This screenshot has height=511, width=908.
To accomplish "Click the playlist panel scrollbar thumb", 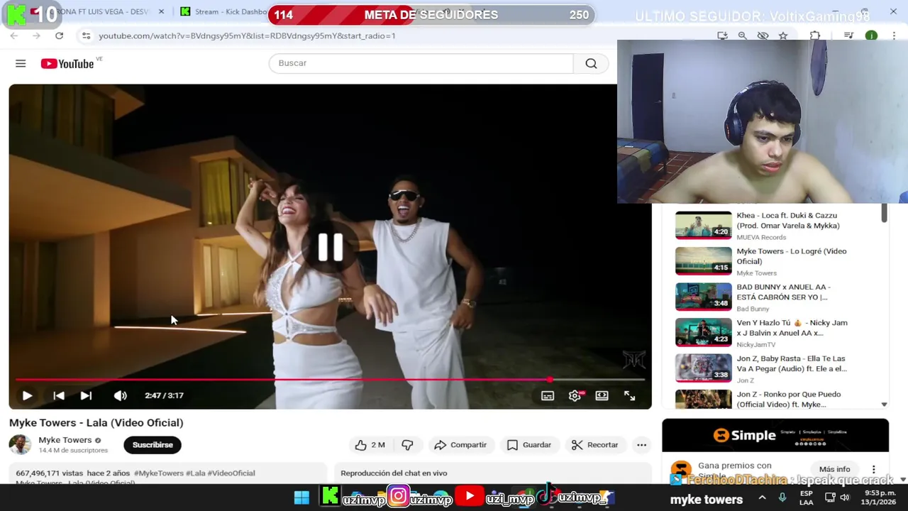I will 884,213.
